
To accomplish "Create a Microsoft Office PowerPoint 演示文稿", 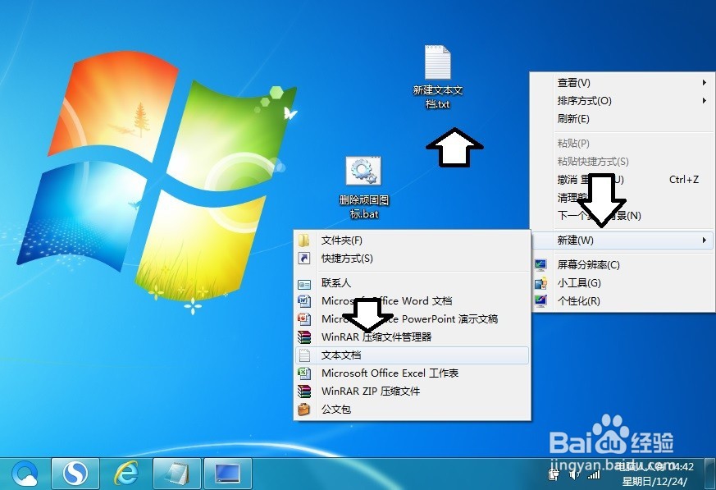I will [413, 319].
